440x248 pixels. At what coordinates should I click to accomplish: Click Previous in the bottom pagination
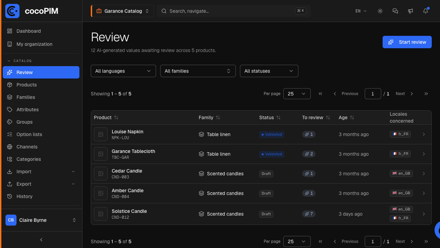346,241
